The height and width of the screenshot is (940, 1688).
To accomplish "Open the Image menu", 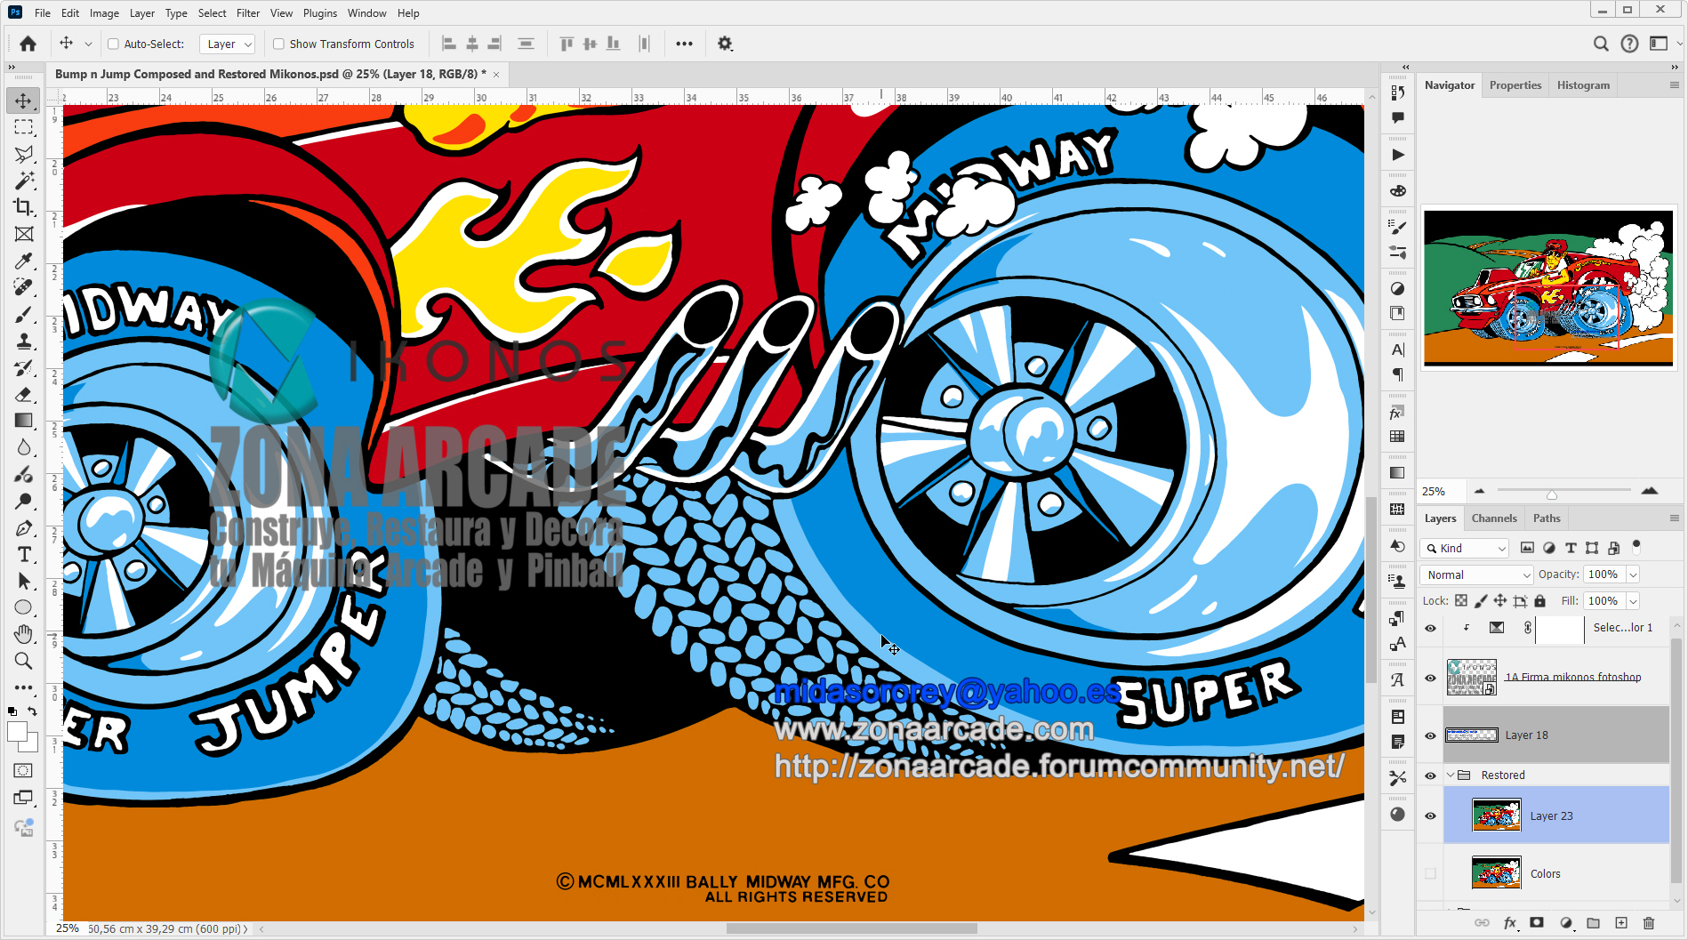I will [104, 13].
